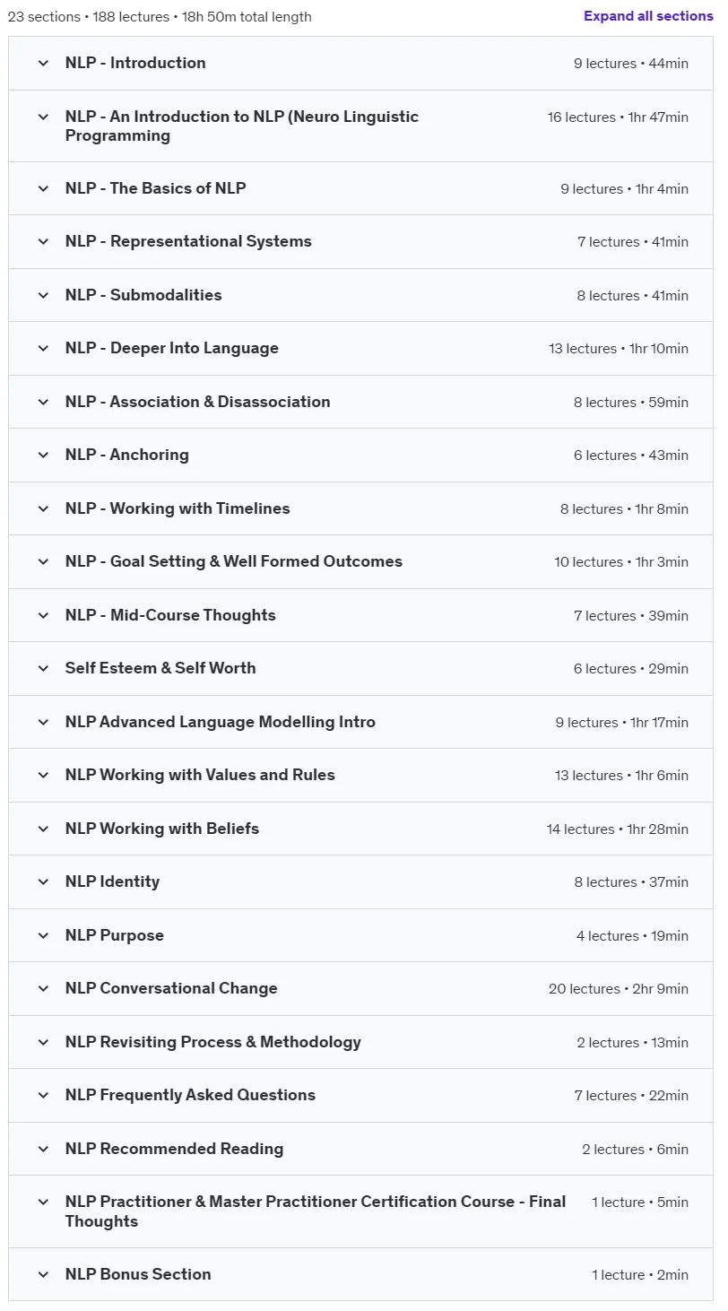The width and height of the screenshot is (728, 1311).
Task: Expand chevron beside NLP - The Basics of NLP
Action: point(43,189)
